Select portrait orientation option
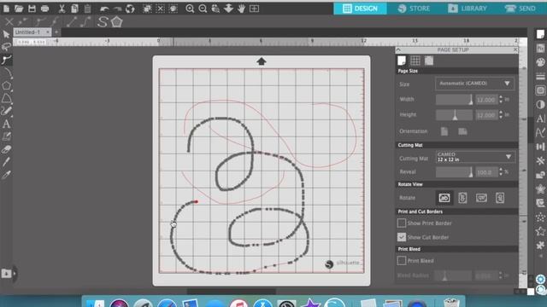The width and height of the screenshot is (547, 307). [x=444, y=131]
